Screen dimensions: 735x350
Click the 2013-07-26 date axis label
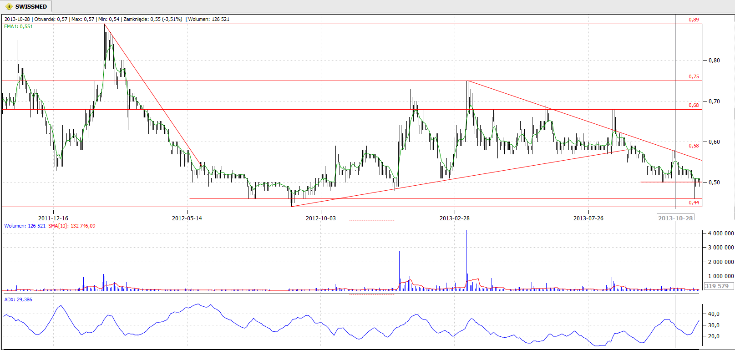tap(588, 218)
